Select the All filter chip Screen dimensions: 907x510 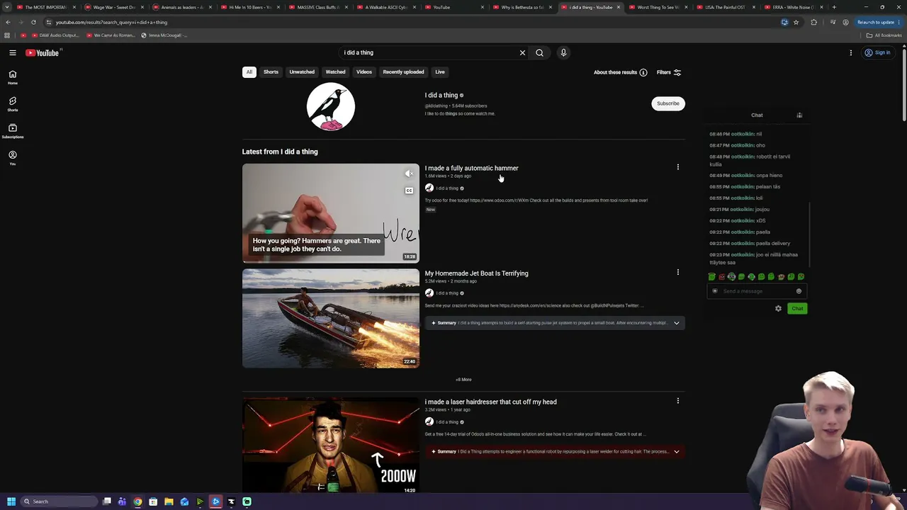pos(249,72)
